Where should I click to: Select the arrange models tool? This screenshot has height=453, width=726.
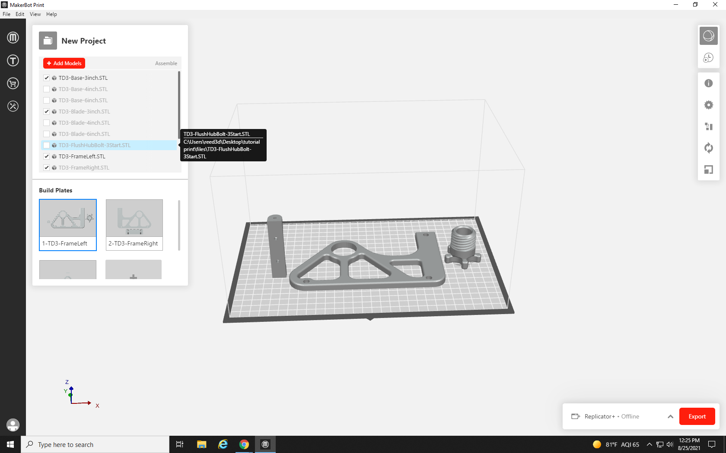click(709, 126)
